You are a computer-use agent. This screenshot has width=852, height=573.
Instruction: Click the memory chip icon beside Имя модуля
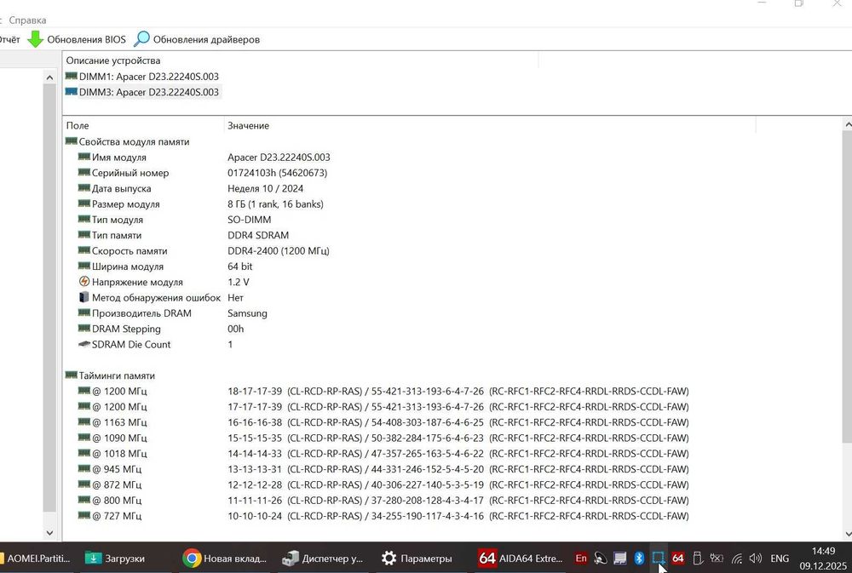pyautogui.click(x=83, y=157)
